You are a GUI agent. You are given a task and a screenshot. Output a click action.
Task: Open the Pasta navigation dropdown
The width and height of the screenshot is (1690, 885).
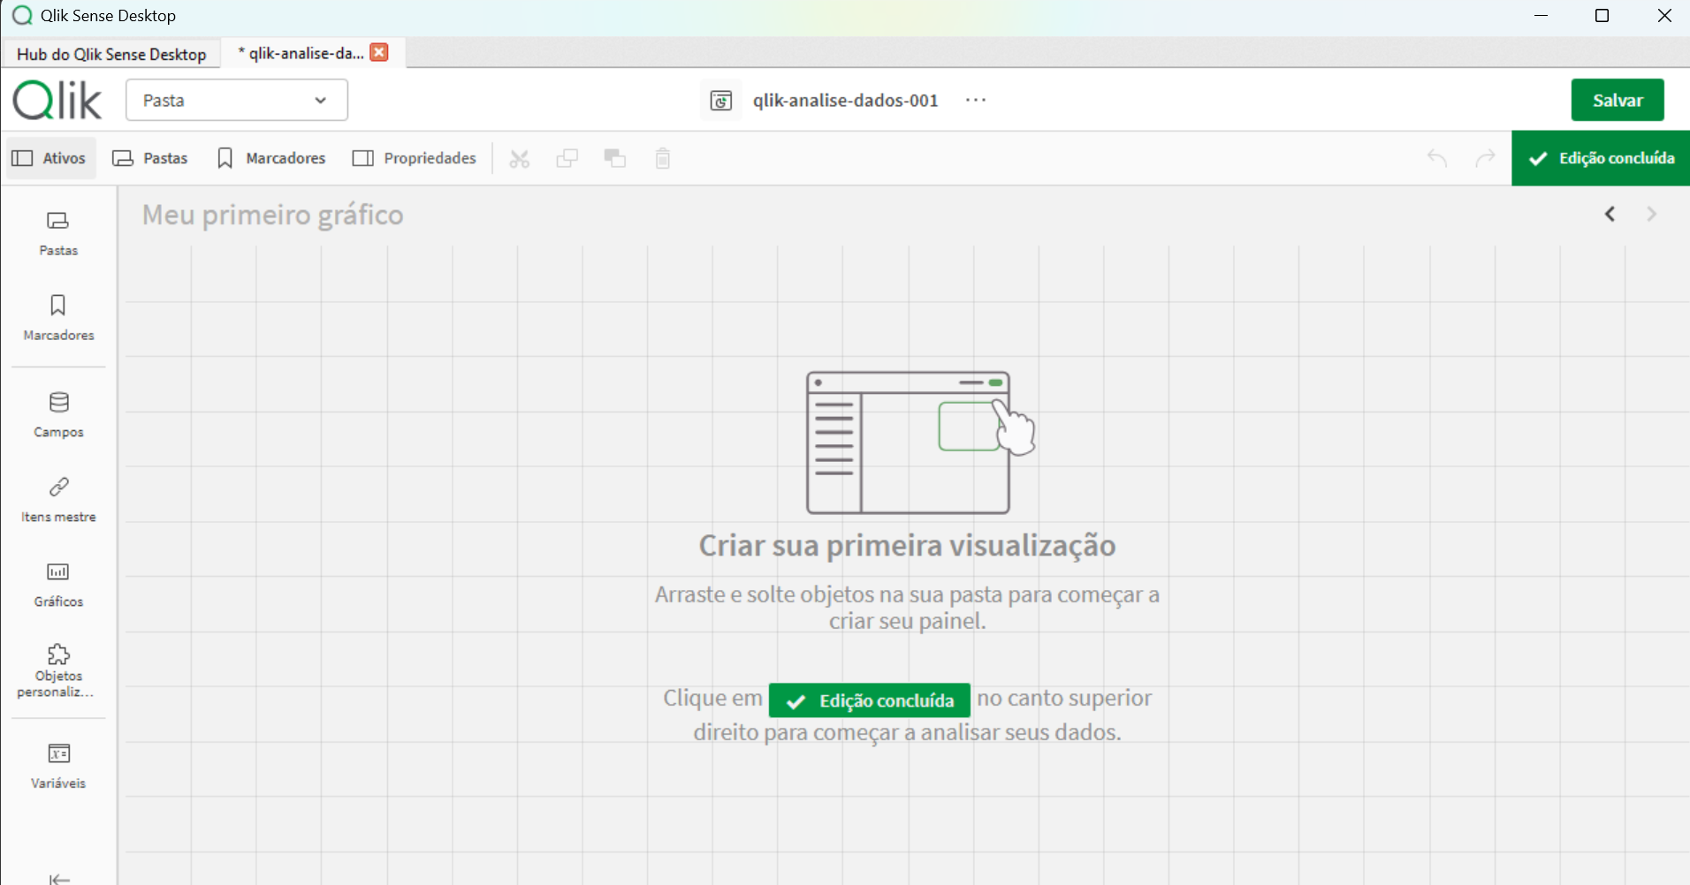(x=237, y=100)
